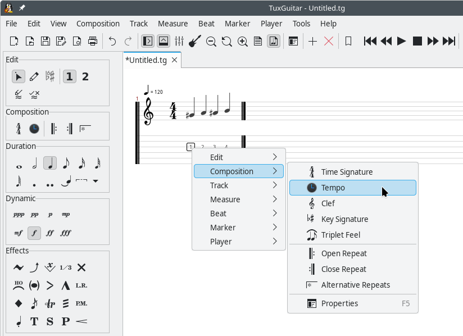
Task: Open the Tools menu in menu bar
Action: click(301, 24)
